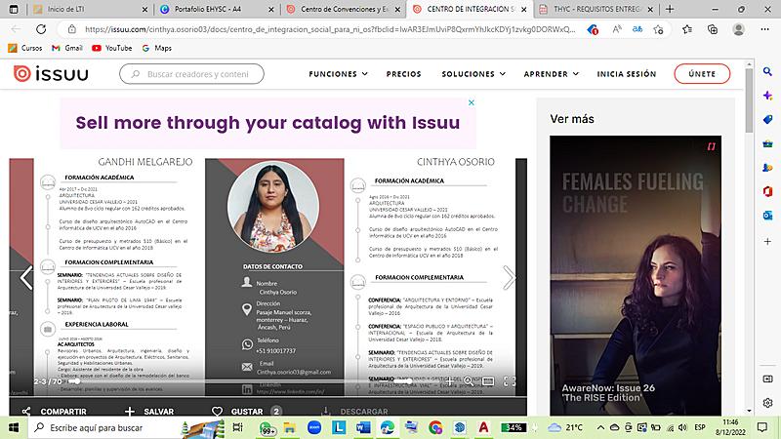Click the translate icon in address bar
The image size is (781, 439).
(x=637, y=29)
